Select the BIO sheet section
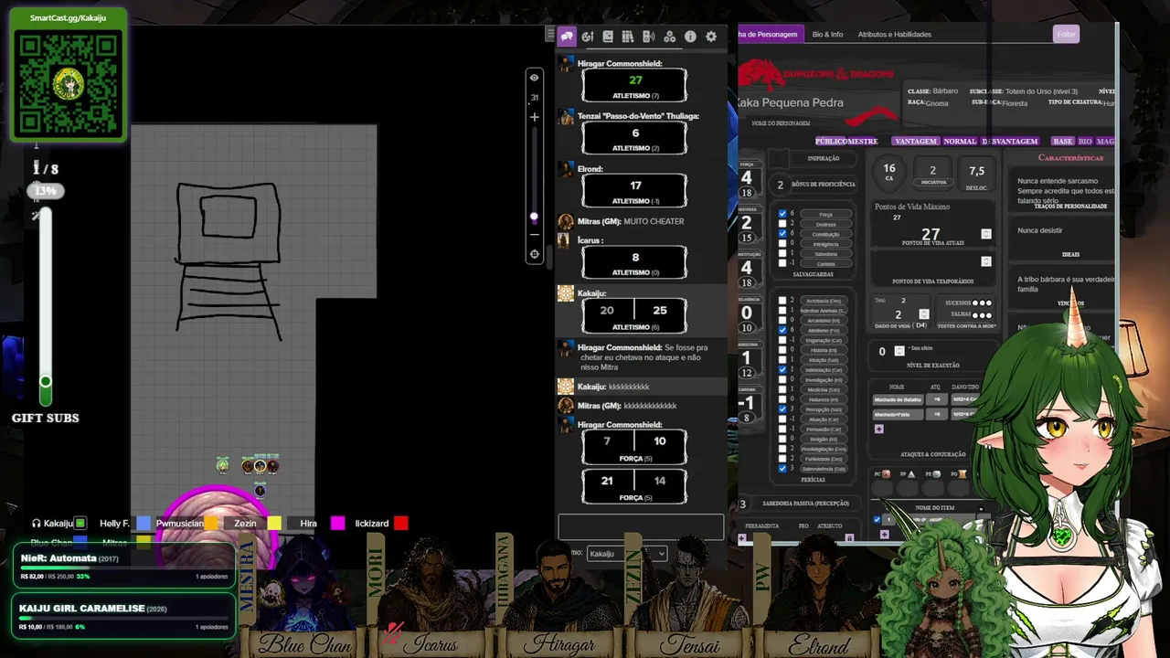The width and height of the screenshot is (1170, 658). (1086, 142)
